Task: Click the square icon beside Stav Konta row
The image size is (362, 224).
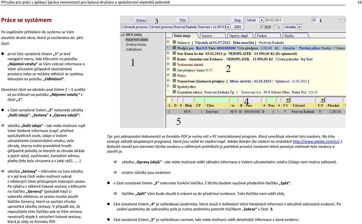Action: click(174, 53)
